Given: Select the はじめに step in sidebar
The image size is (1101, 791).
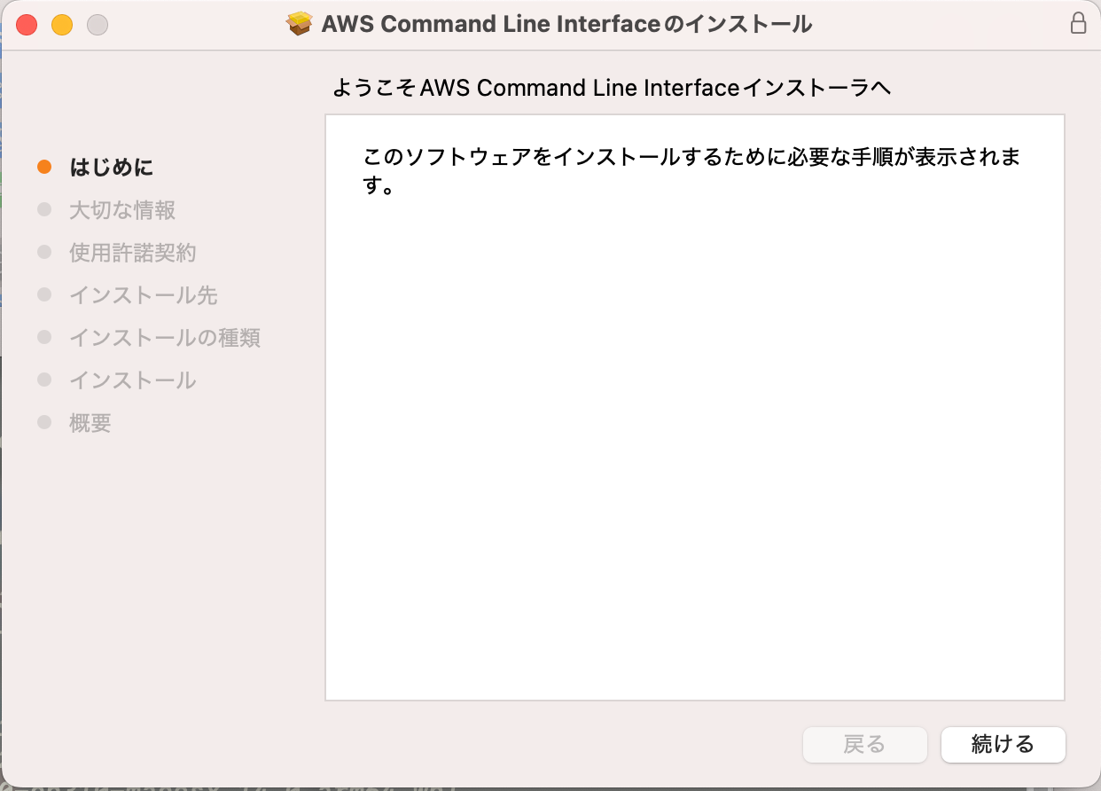Looking at the screenshot, I should (112, 167).
